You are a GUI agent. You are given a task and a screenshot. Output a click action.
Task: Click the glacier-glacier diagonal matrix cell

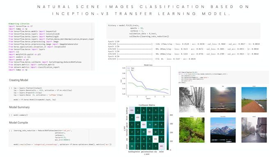pos(144,125)
